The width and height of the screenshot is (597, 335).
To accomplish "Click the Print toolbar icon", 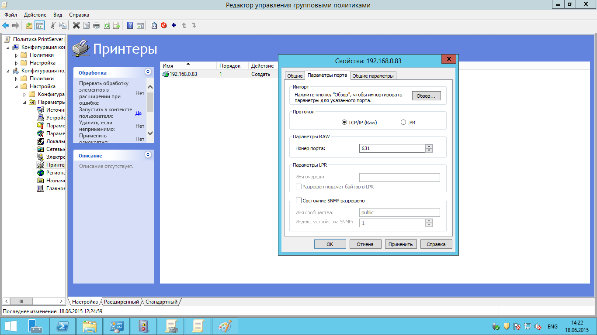I will pos(97,25).
